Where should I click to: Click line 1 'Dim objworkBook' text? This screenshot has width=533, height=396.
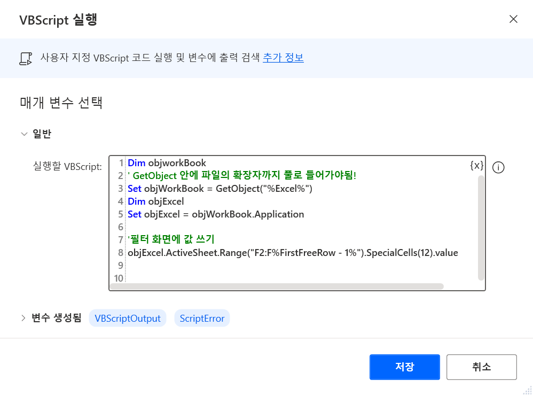167,163
